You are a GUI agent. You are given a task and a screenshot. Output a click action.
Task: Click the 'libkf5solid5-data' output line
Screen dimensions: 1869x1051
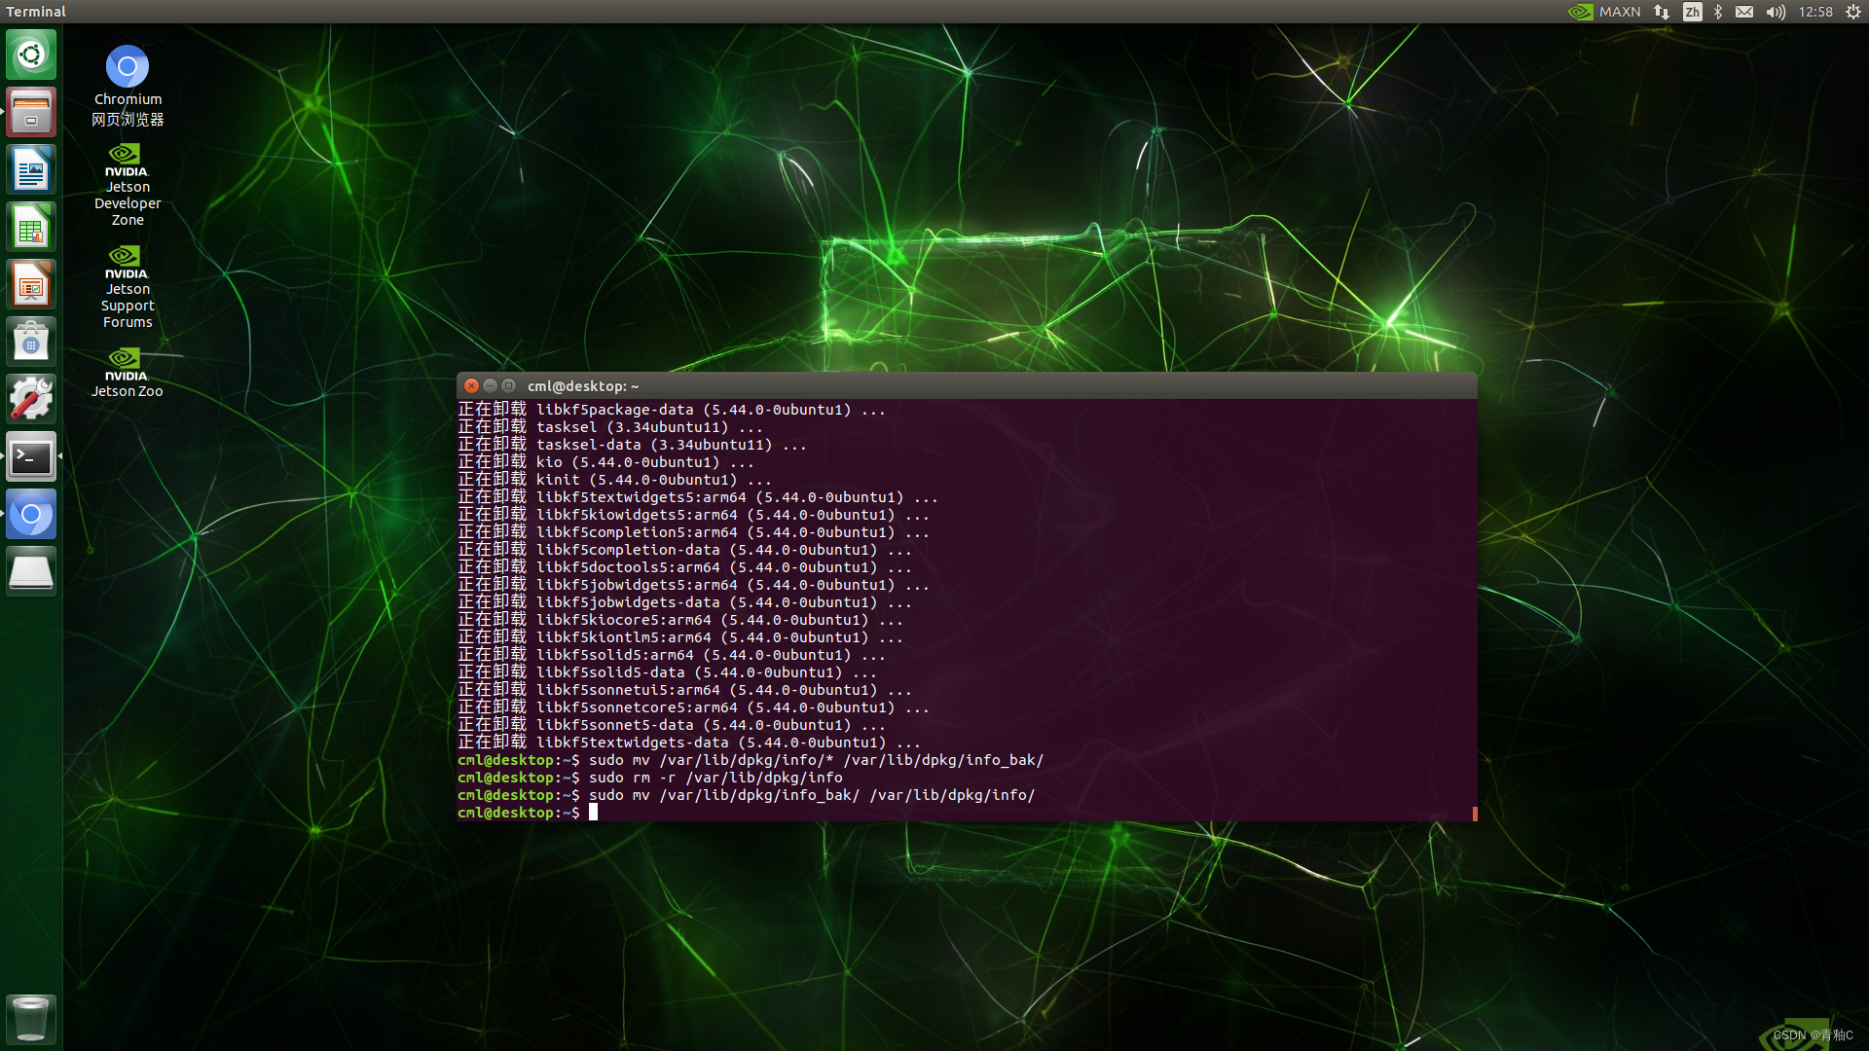pos(668,672)
